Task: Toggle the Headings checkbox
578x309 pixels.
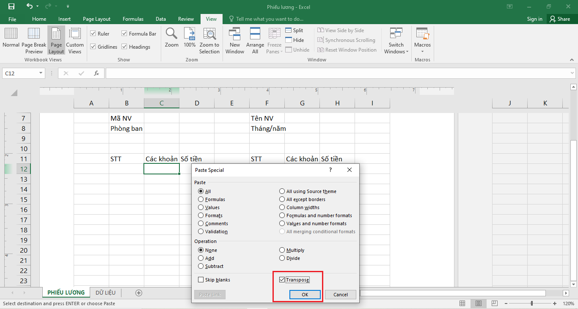Action: tap(124, 47)
